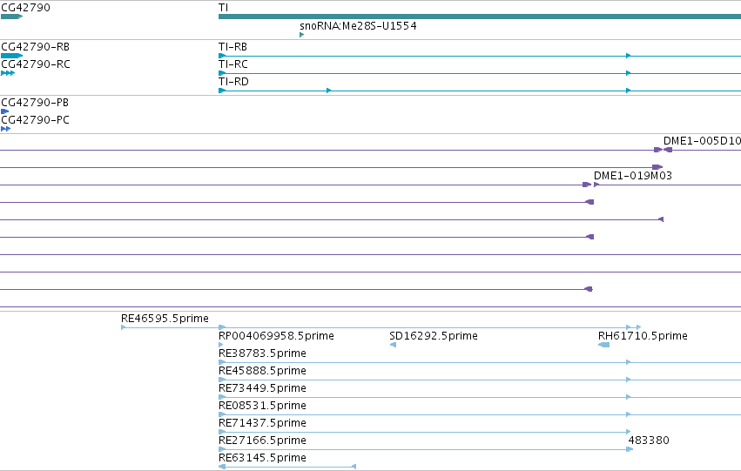741x471 pixels.
Task: Select the Tl gene label
Action: [x=223, y=8]
